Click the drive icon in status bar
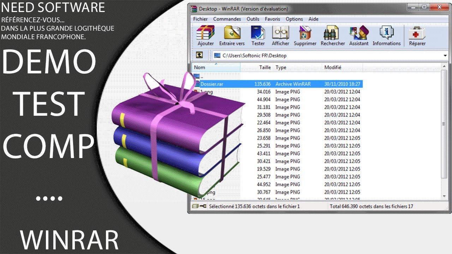This screenshot has height=254, width=452. click(195, 206)
